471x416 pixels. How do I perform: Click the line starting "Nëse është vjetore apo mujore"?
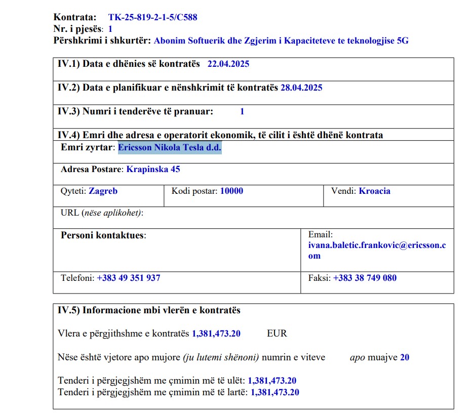tap(233, 357)
